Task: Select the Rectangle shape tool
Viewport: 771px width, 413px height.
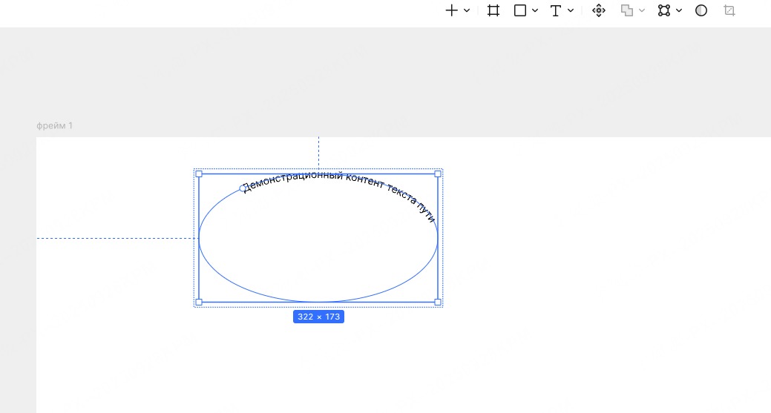Action: coord(520,10)
